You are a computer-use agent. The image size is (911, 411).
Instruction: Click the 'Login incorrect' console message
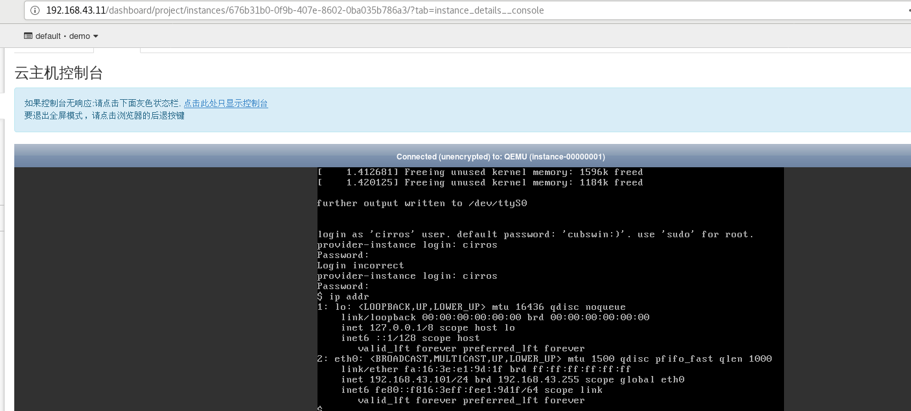point(360,265)
